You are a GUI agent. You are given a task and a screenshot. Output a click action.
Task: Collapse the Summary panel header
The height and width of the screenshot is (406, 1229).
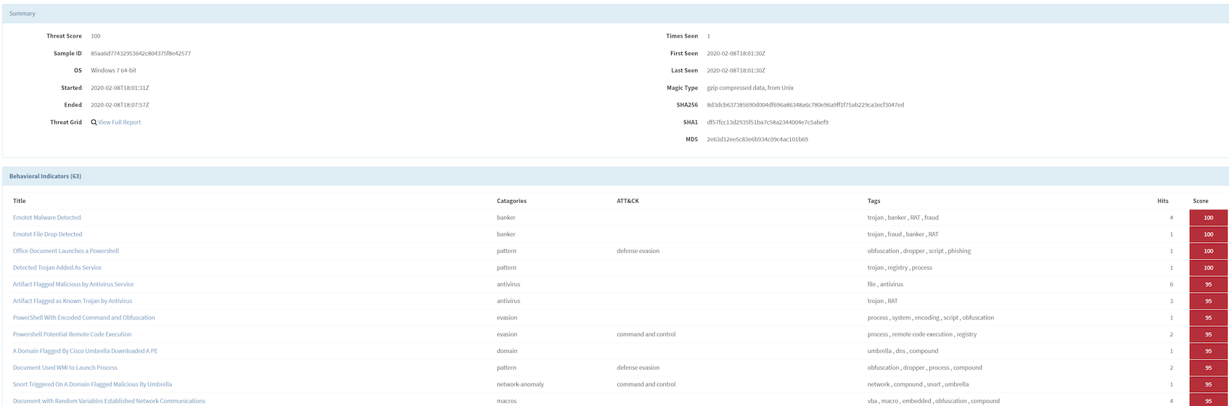pyautogui.click(x=22, y=14)
